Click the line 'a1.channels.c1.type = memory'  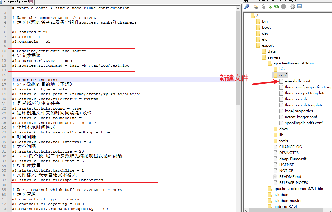46,199
